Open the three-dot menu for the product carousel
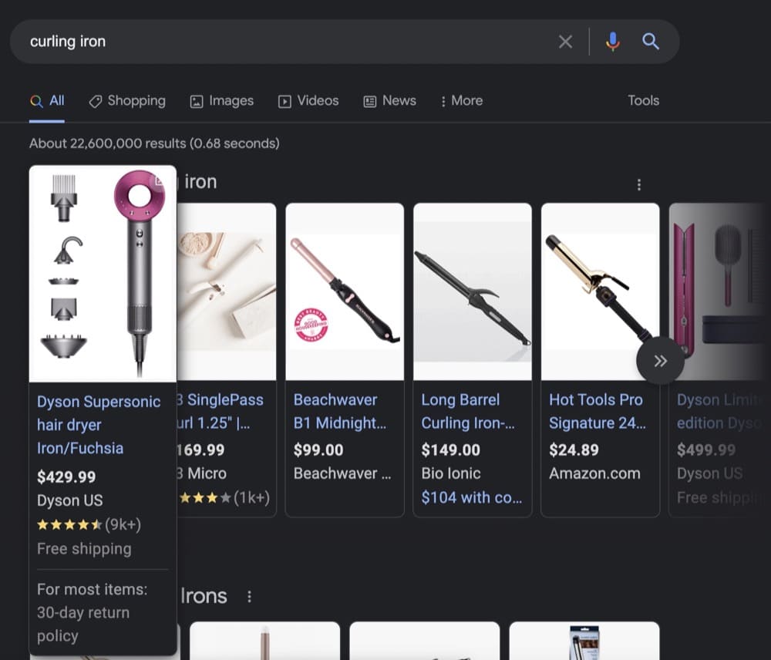 pyautogui.click(x=638, y=184)
